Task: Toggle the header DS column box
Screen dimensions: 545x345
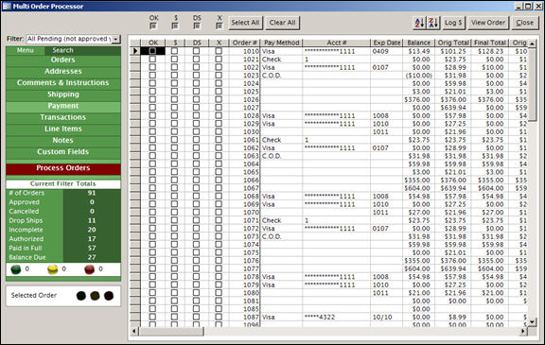Action: [197, 26]
